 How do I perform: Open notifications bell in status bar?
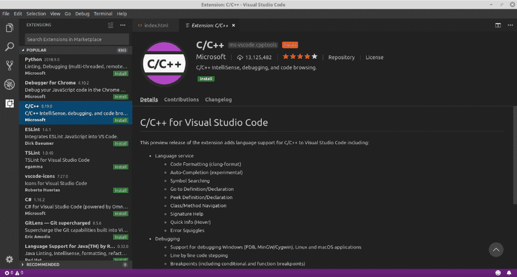[508, 273]
